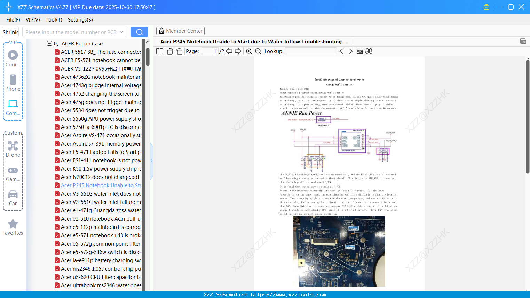Rotate the page clockwise
The image size is (530, 298).
180,51
